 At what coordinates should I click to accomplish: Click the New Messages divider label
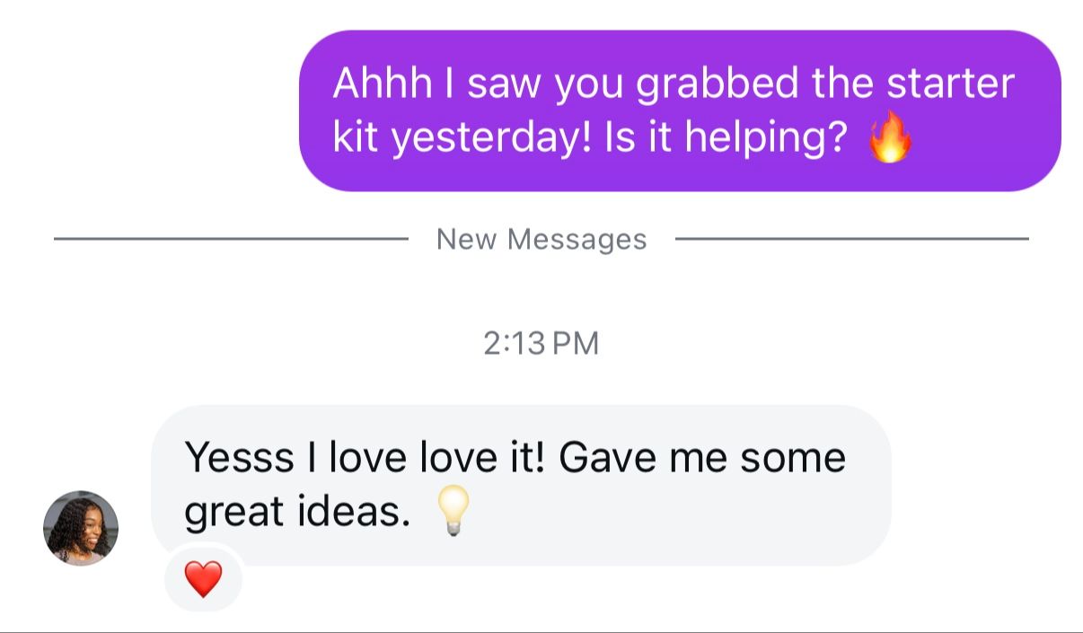point(541,240)
